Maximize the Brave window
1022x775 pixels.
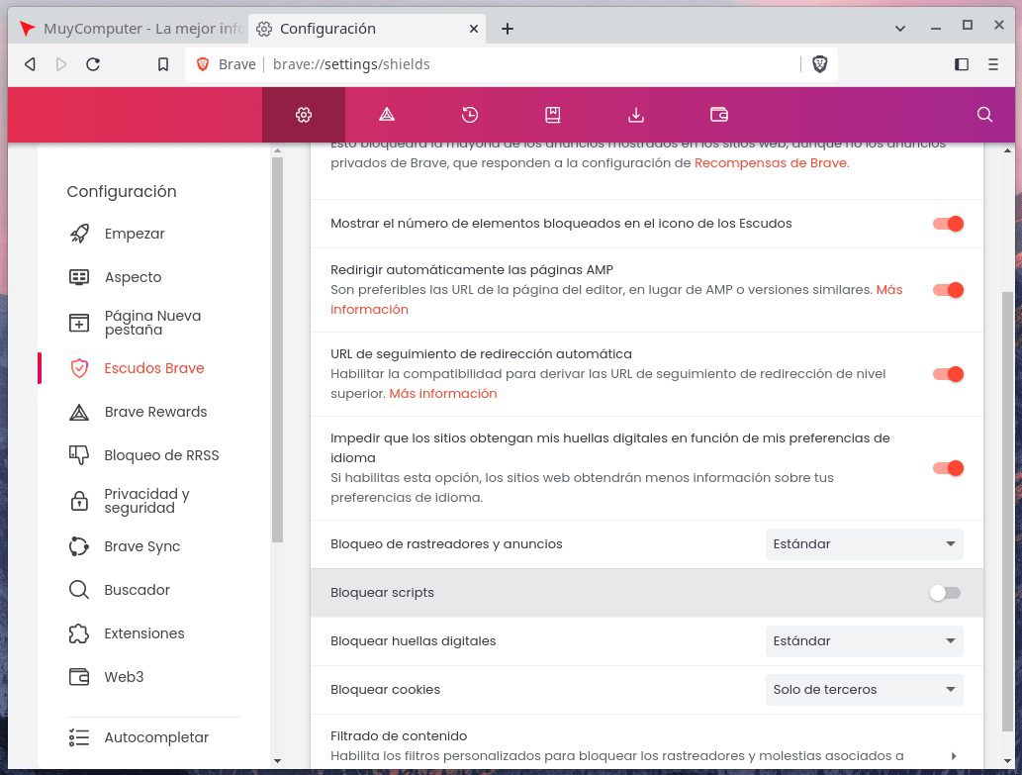pyautogui.click(x=968, y=26)
